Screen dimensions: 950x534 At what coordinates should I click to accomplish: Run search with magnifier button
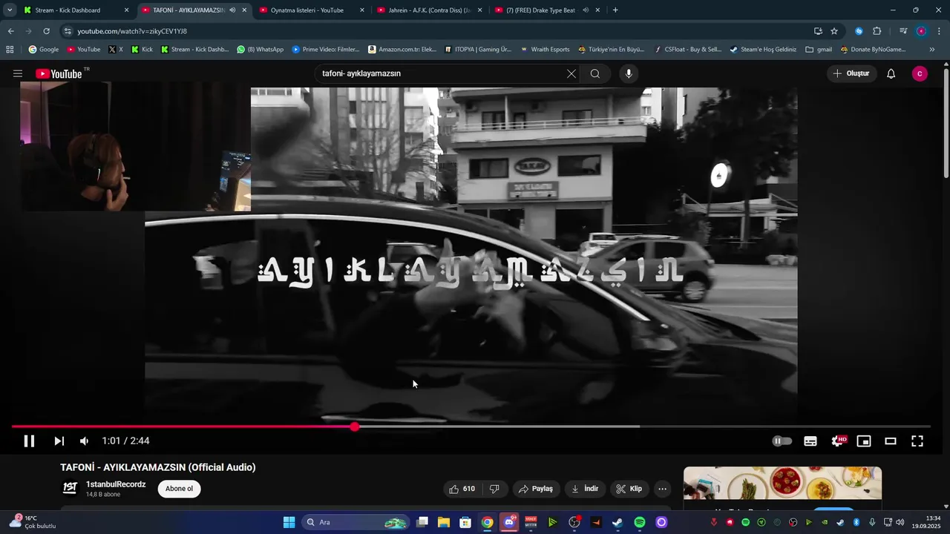595,73
